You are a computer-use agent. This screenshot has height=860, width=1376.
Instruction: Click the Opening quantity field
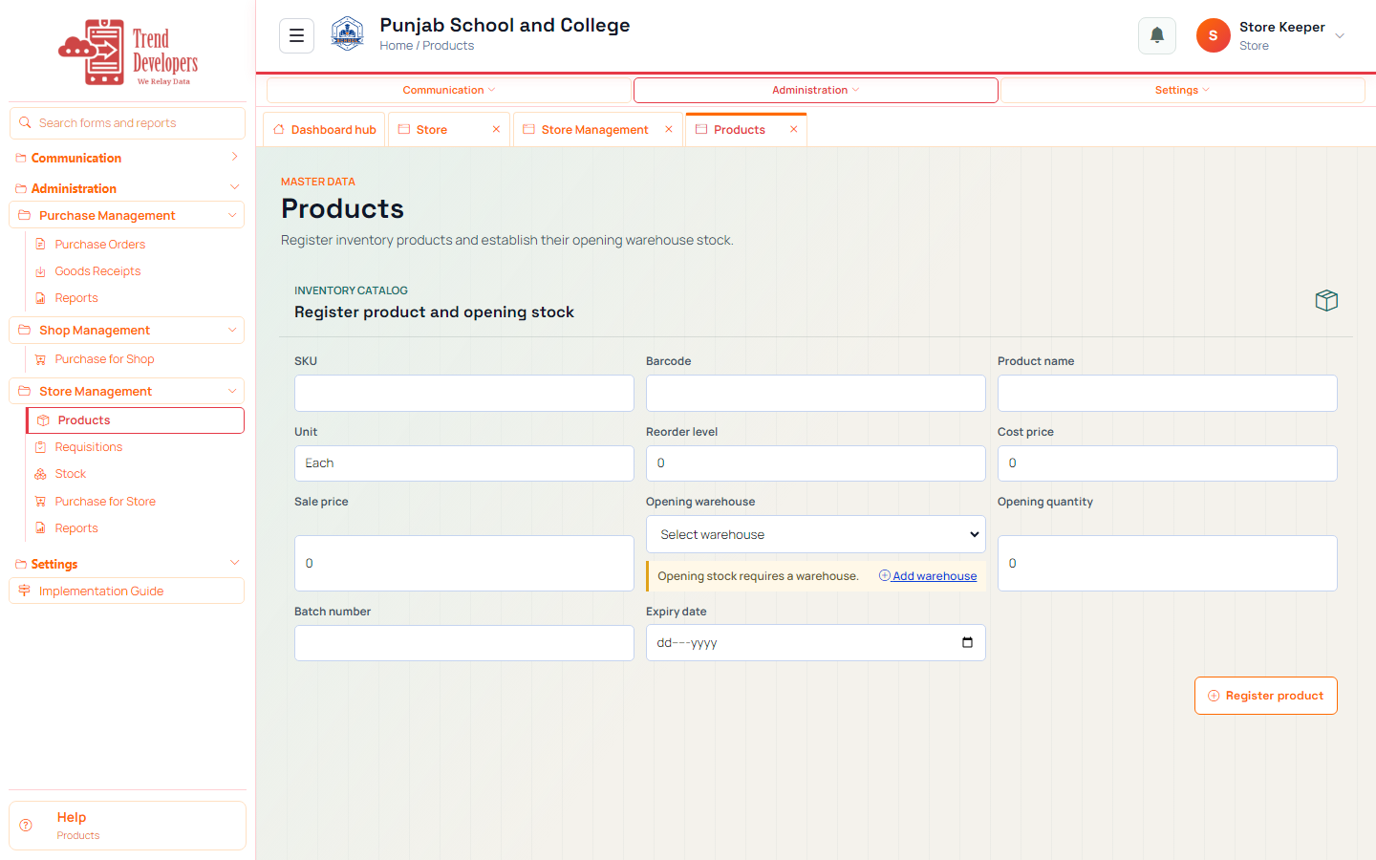tap(1168, 563)
